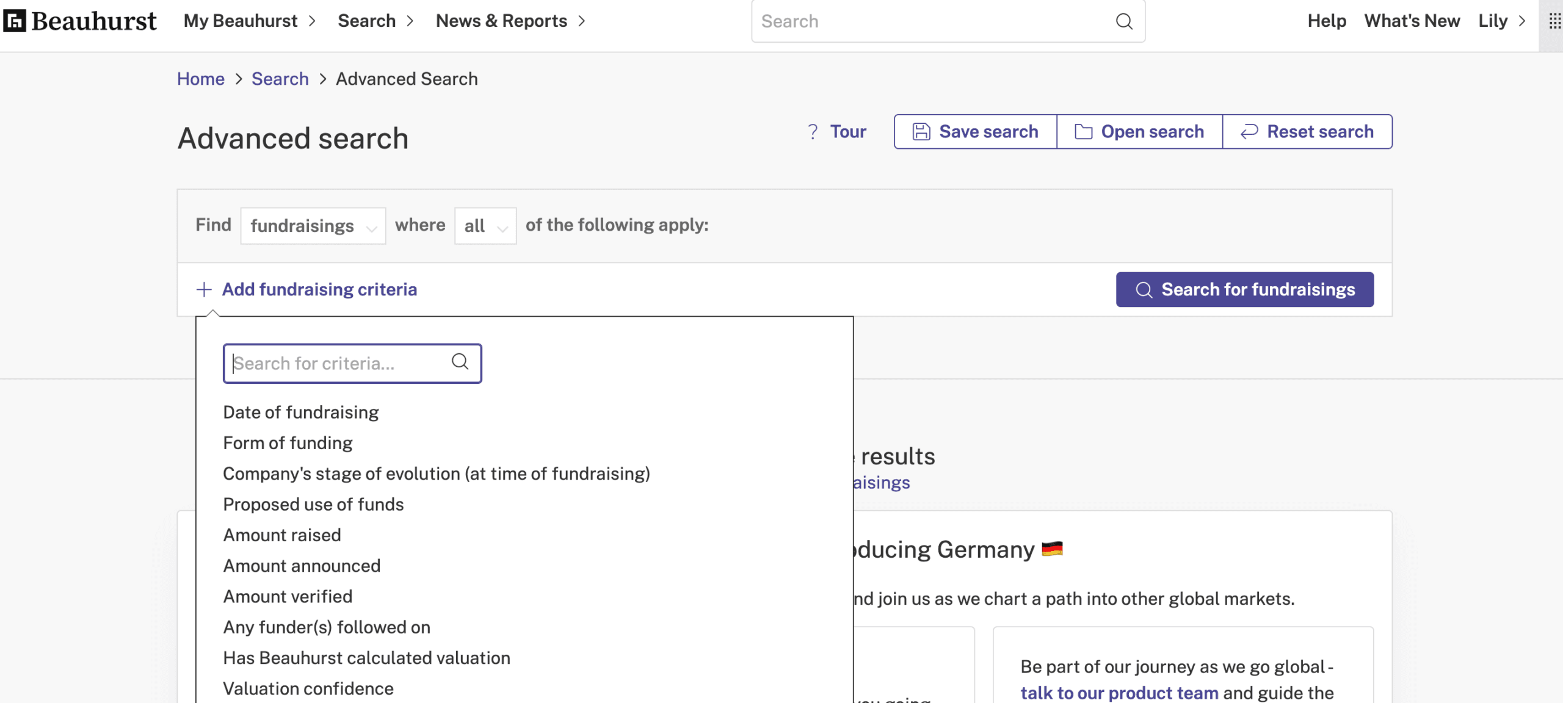Open the Help link
1563x703 pixels.
click(1327, 21)
